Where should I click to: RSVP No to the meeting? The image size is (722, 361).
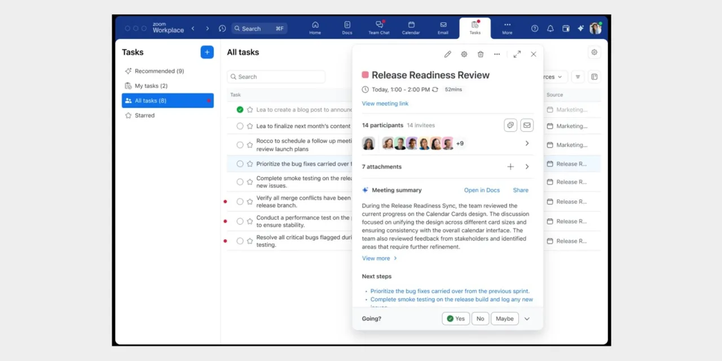pos(480,319)
